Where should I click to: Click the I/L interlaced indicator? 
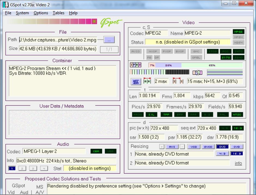tap(151, 115)
